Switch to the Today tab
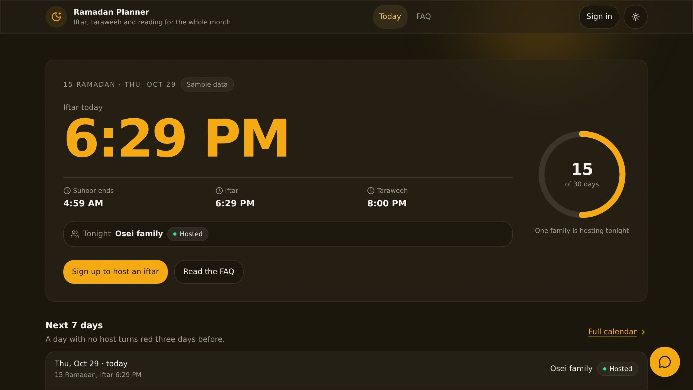The width and height of the screenshot is (693, 390). 390,17
